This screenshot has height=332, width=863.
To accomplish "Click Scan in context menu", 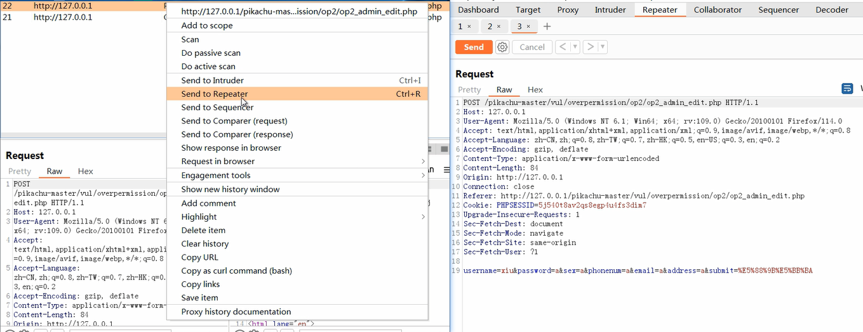I will (297, 39).
